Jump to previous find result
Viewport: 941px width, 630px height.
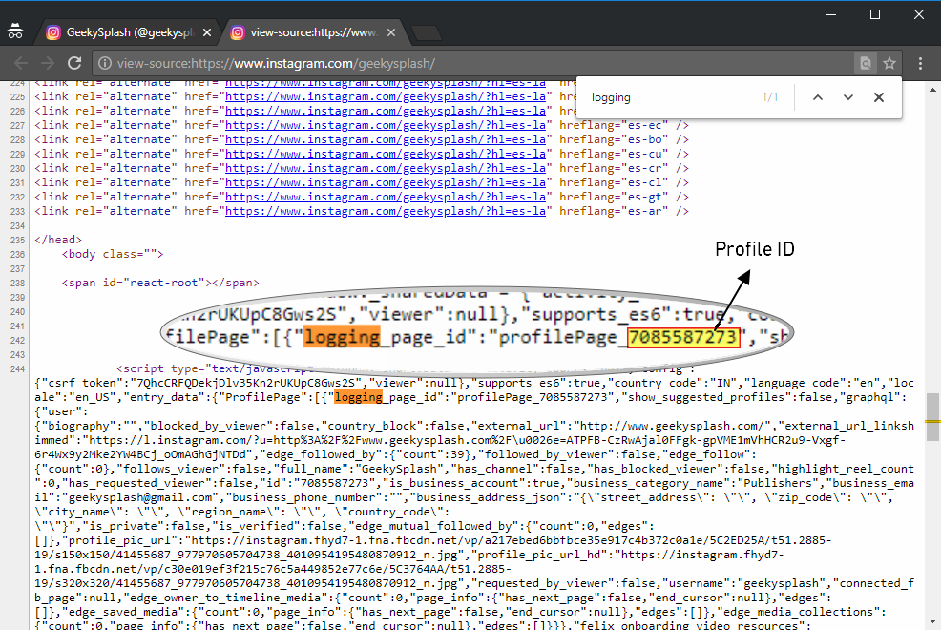click(817, 97)
